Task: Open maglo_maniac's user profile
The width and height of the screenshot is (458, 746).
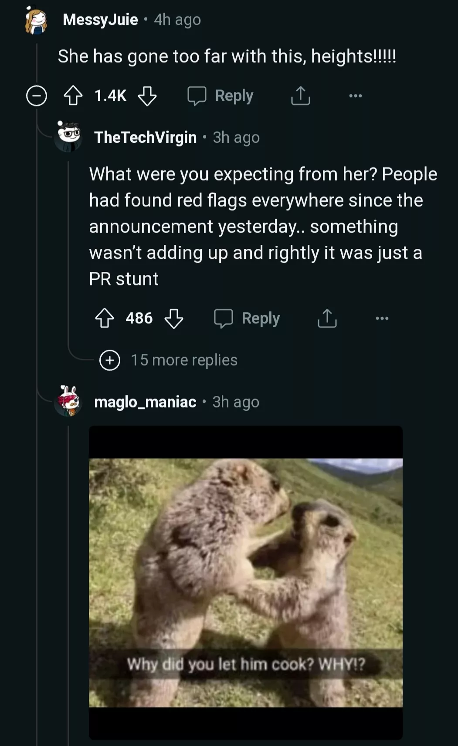Action: pyautogui.click(x=145, y=402)
